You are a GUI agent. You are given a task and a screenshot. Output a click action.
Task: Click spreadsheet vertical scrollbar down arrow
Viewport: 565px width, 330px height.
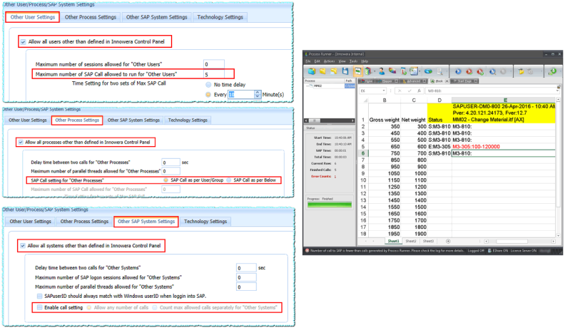559,235
